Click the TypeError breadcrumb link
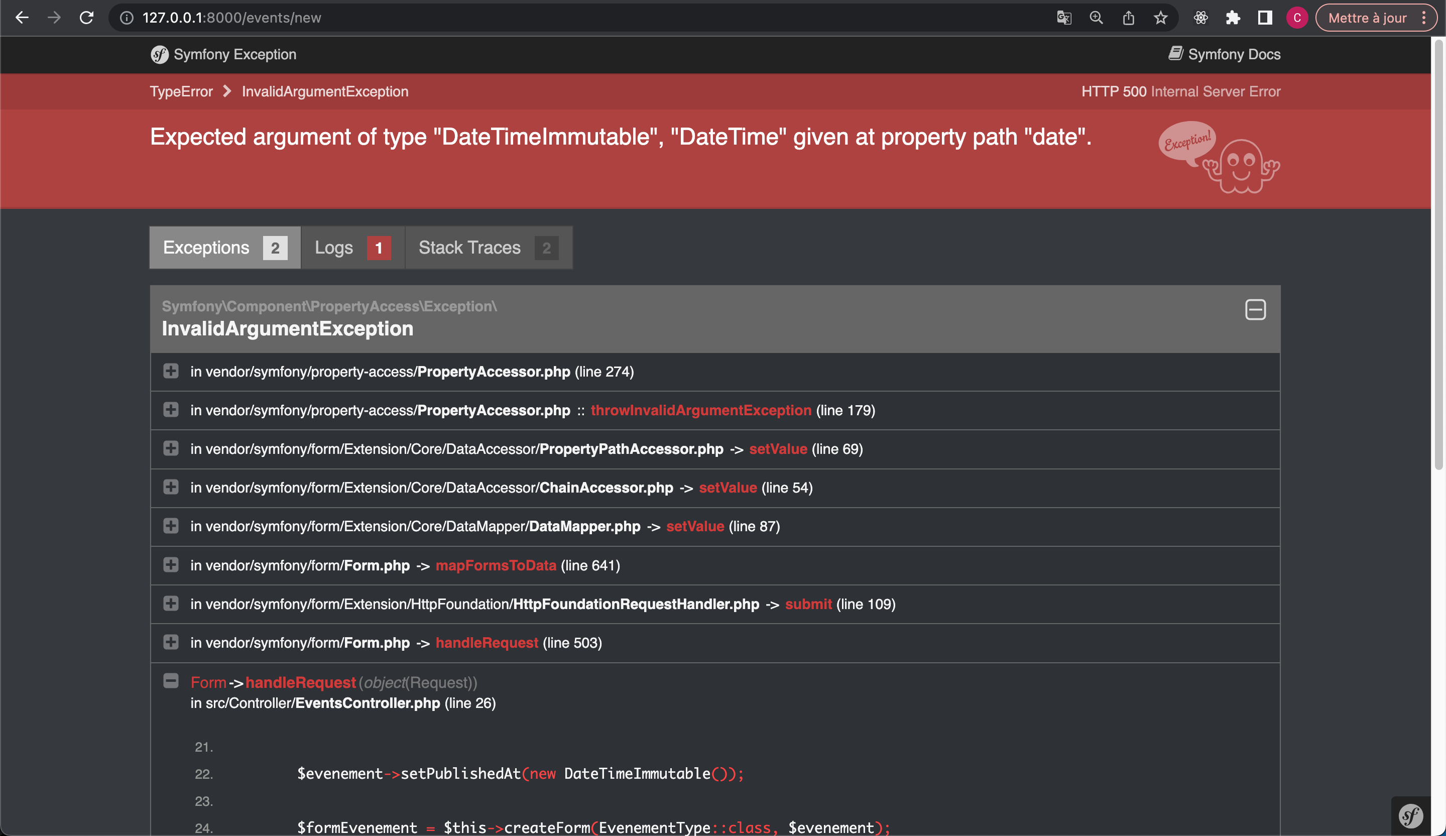This screenshot has height=836, width=1446. [181, 91]
